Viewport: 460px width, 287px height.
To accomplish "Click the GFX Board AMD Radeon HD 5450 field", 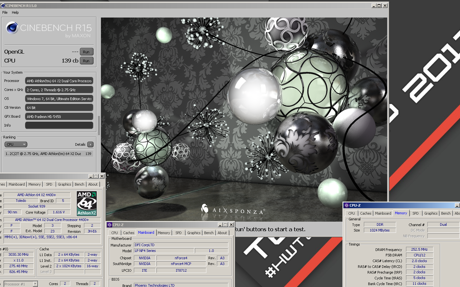I will [59, 116].
